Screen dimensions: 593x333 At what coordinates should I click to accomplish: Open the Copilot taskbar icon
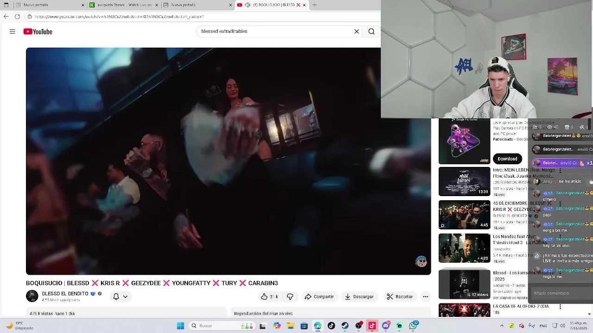tap(277, 326)
